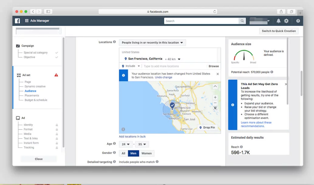314x185 pixels.
Task: Go to Placements section
Action: (x=32, y=96)
